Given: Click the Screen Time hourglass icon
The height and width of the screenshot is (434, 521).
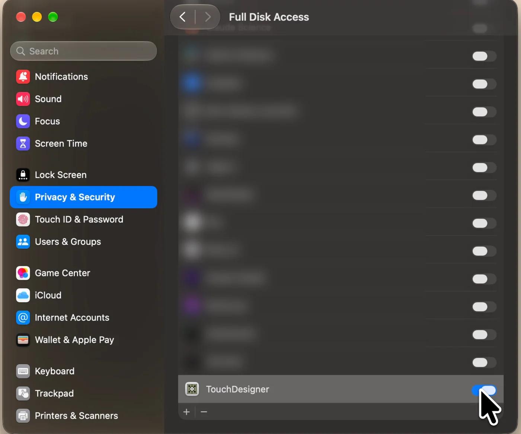Looking at the screenshot, I should click(x=23, y=144).
